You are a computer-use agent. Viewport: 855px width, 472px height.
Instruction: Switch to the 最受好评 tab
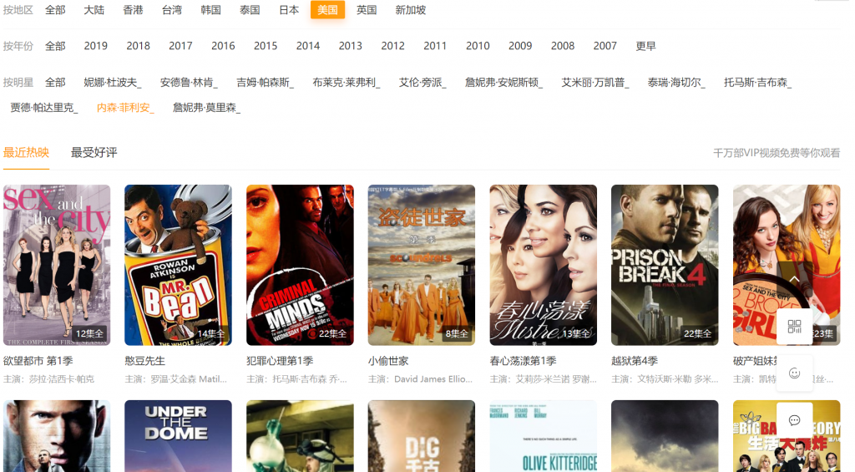94,153
